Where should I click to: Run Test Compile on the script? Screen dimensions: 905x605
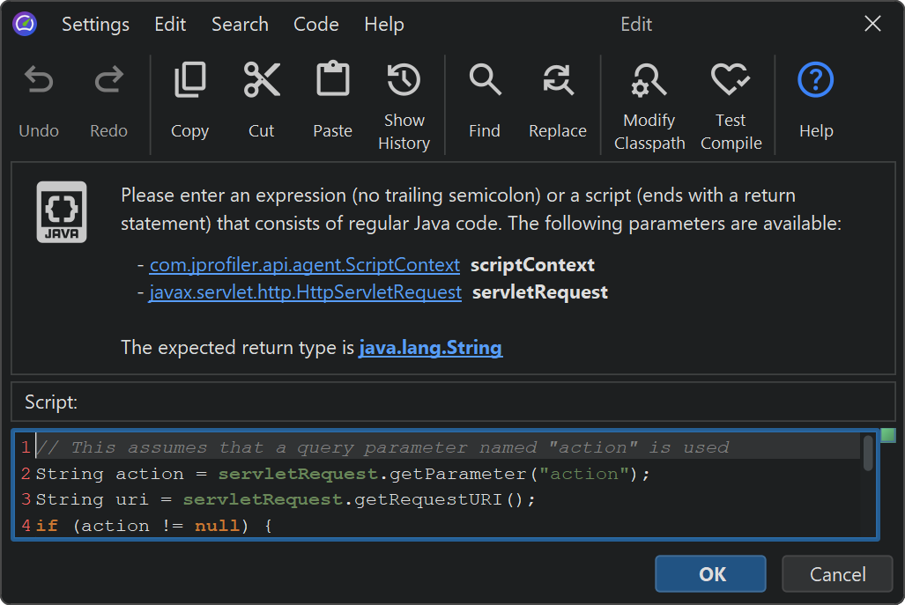click(x=731, y=81)
